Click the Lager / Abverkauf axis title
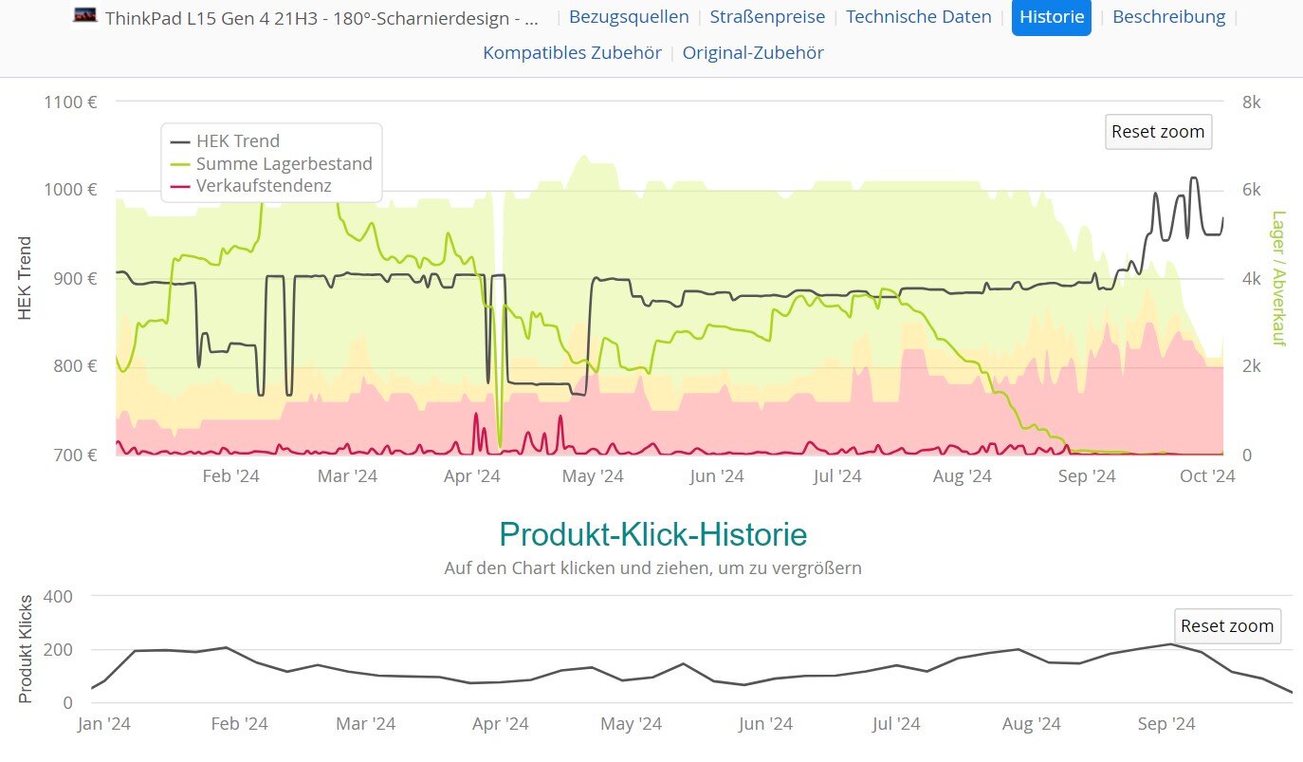This screenshot has width=1303, height=762. click(x=1278, y=278)
